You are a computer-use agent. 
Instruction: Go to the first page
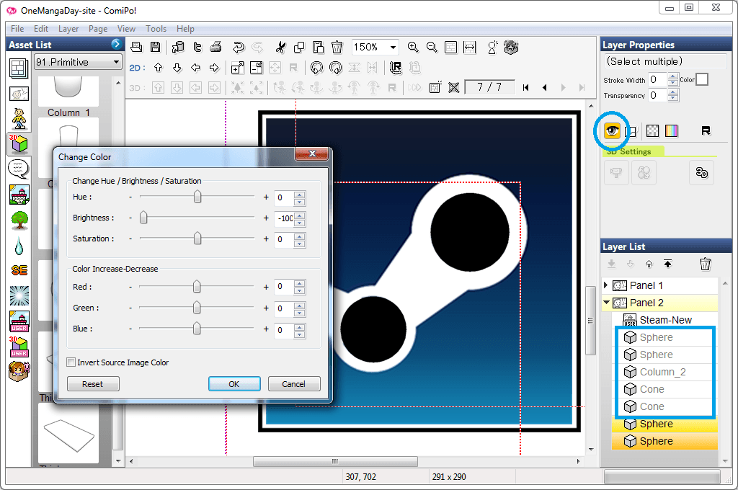(525, 87)
